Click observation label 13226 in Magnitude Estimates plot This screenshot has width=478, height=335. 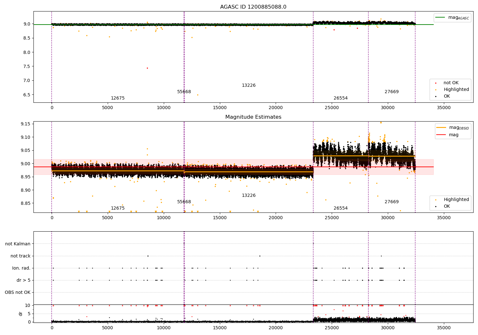(x=249, y=196)
